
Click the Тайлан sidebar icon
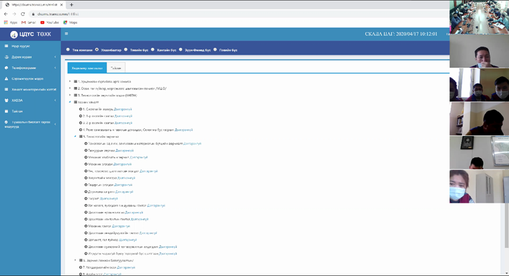(7, 111)
